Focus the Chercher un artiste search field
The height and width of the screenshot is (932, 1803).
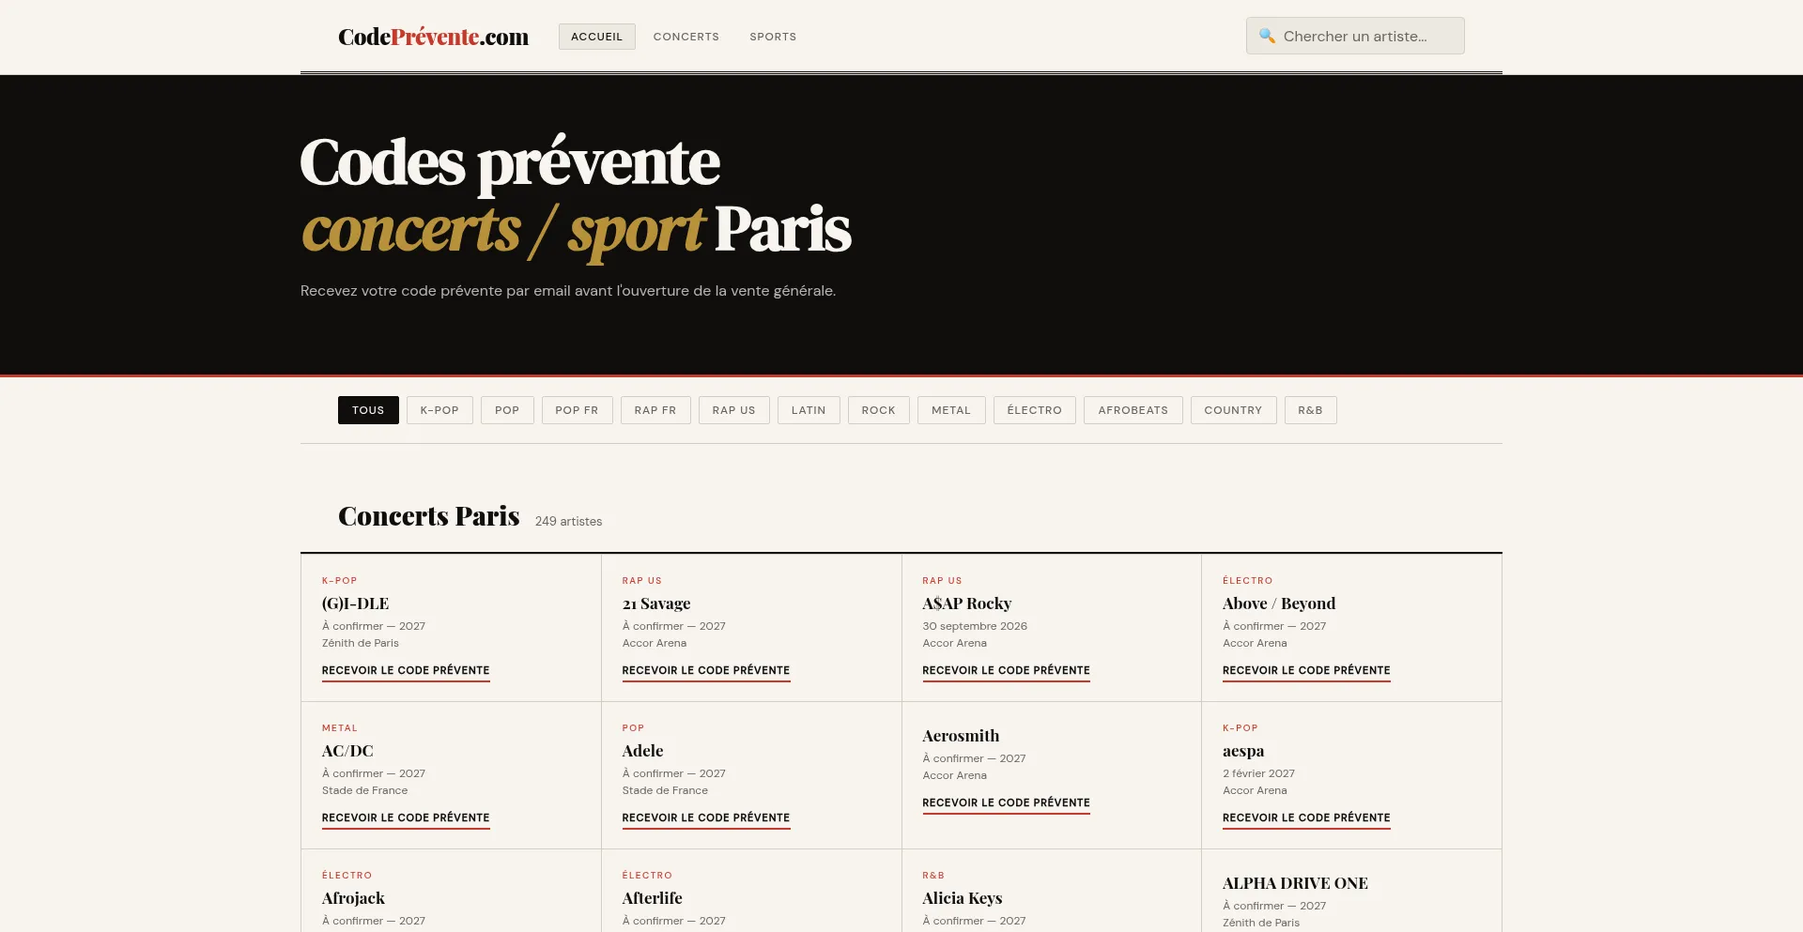(1355, 36)
